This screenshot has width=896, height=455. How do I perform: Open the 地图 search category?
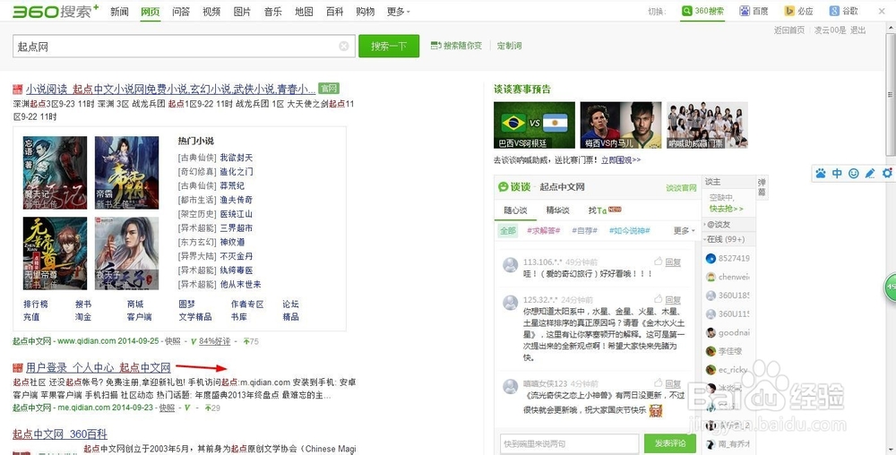304,12
